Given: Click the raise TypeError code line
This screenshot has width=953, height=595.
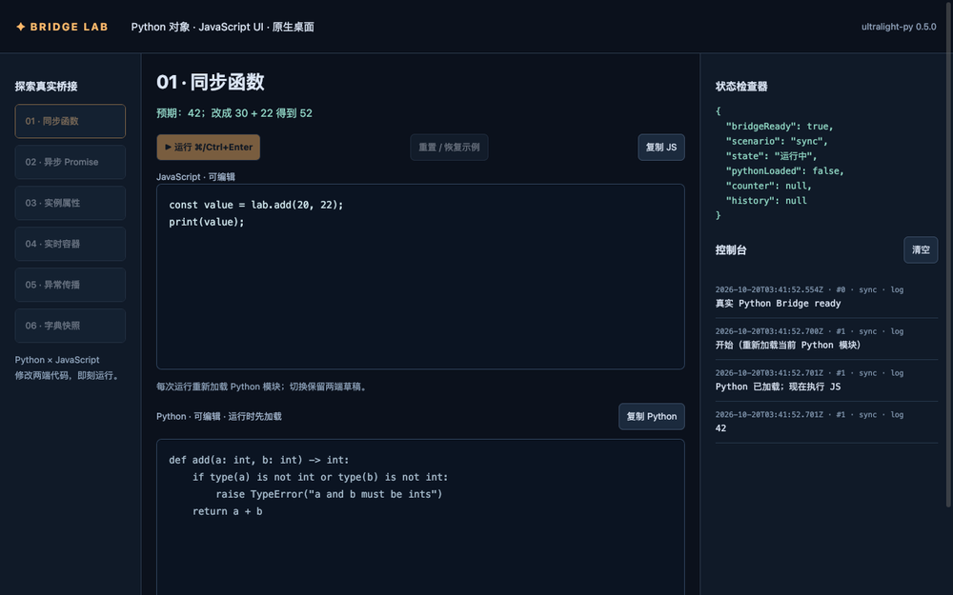Looking at the screenshot, I should tap(329, 494).
